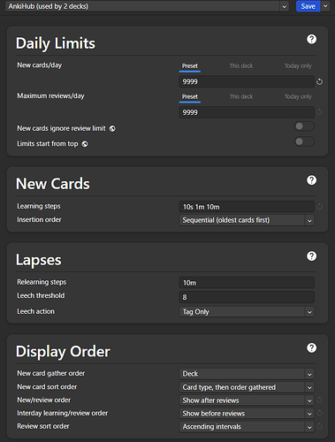Select Today only tab for Maximum reviews/day
This screenshot has width=335, height=442.
point(298,96)
